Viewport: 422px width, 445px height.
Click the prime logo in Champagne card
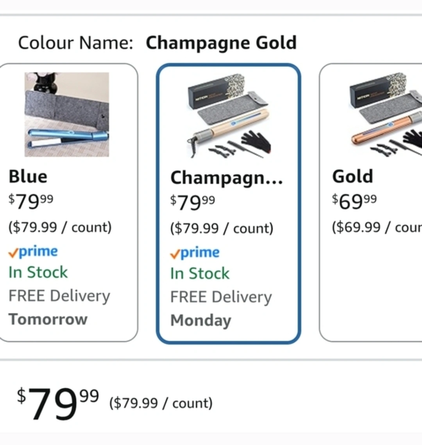(x=195, y=253)
